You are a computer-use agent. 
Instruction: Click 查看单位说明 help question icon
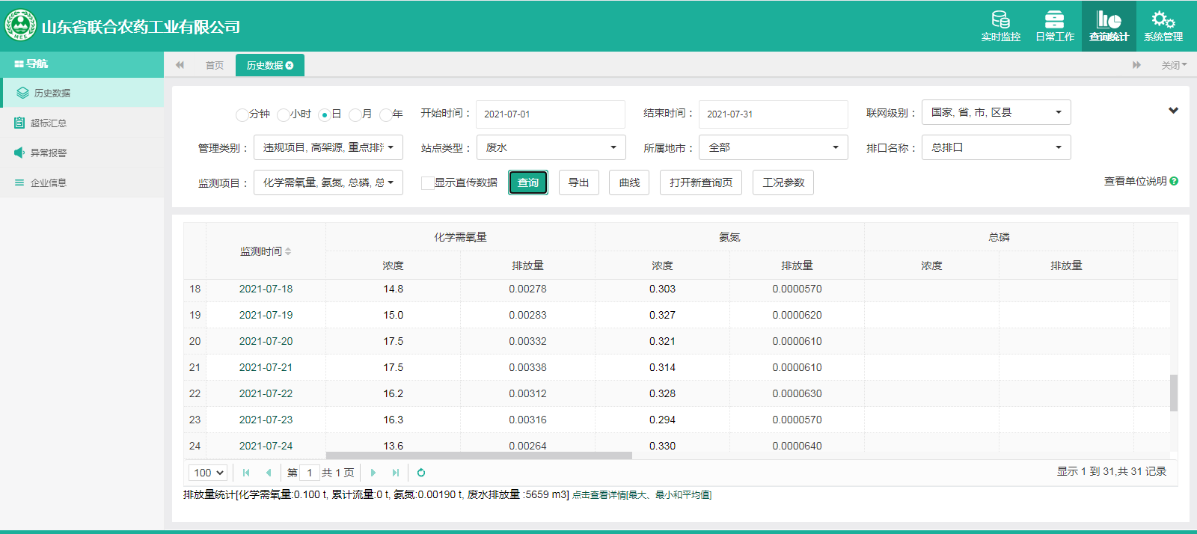[1174, 181]
